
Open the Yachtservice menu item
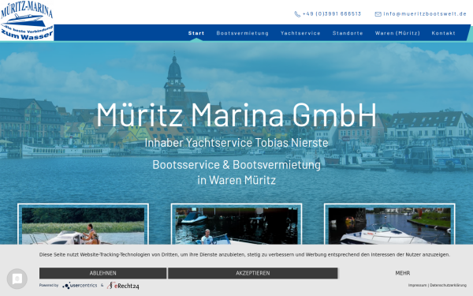click(x=300, y=33)
